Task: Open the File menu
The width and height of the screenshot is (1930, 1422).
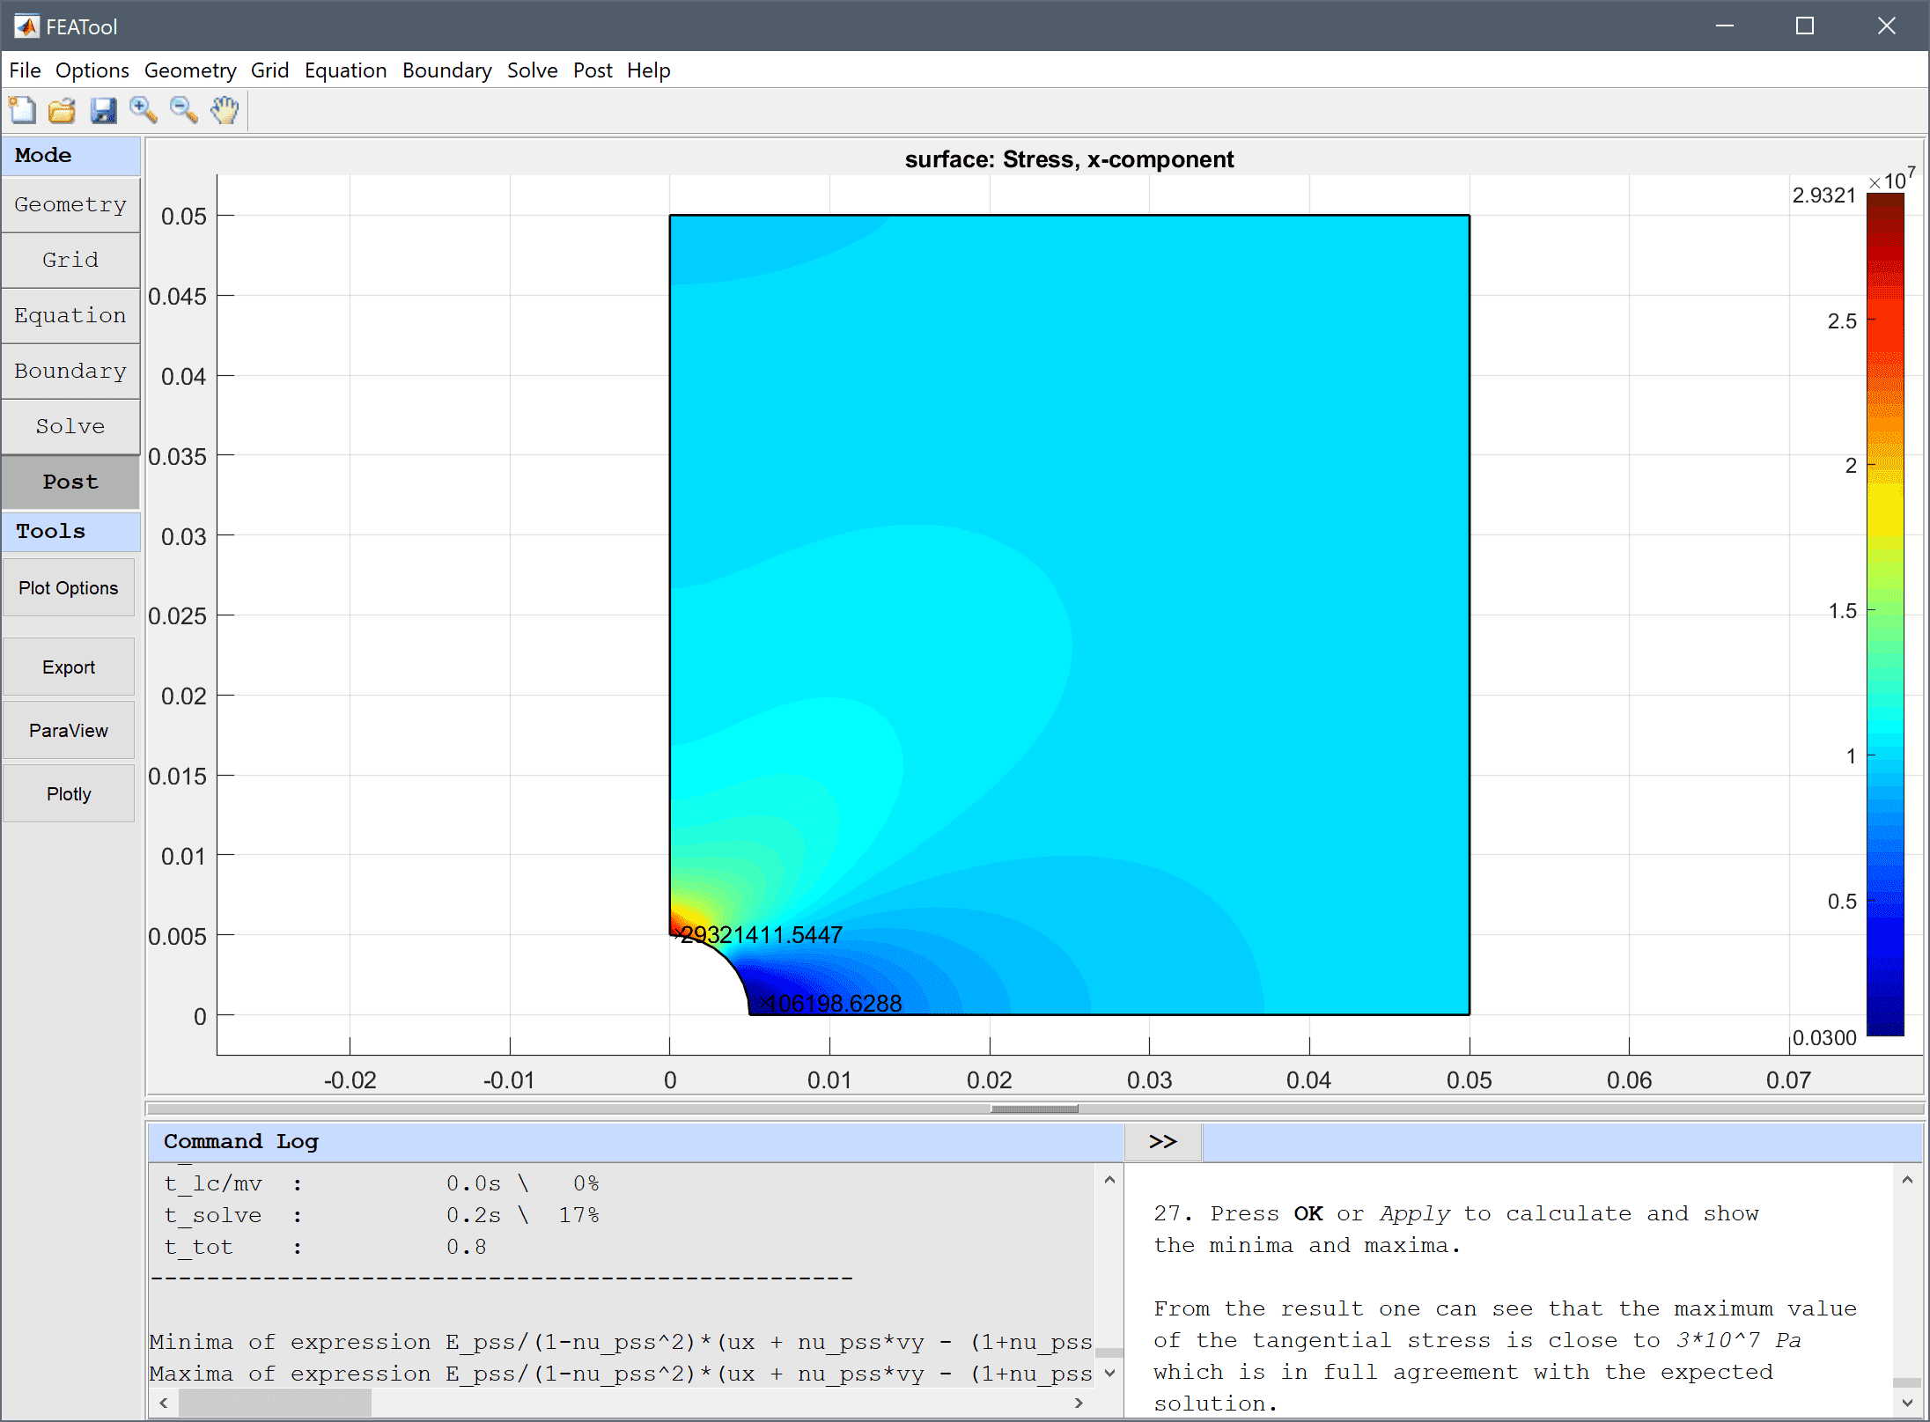Action: tap(25, 70)
